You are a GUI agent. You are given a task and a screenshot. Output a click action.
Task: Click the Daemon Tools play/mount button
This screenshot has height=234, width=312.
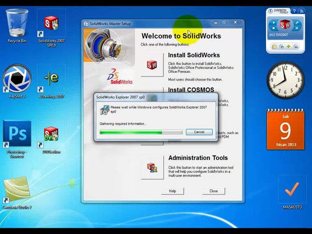click(x=273, y=23)
